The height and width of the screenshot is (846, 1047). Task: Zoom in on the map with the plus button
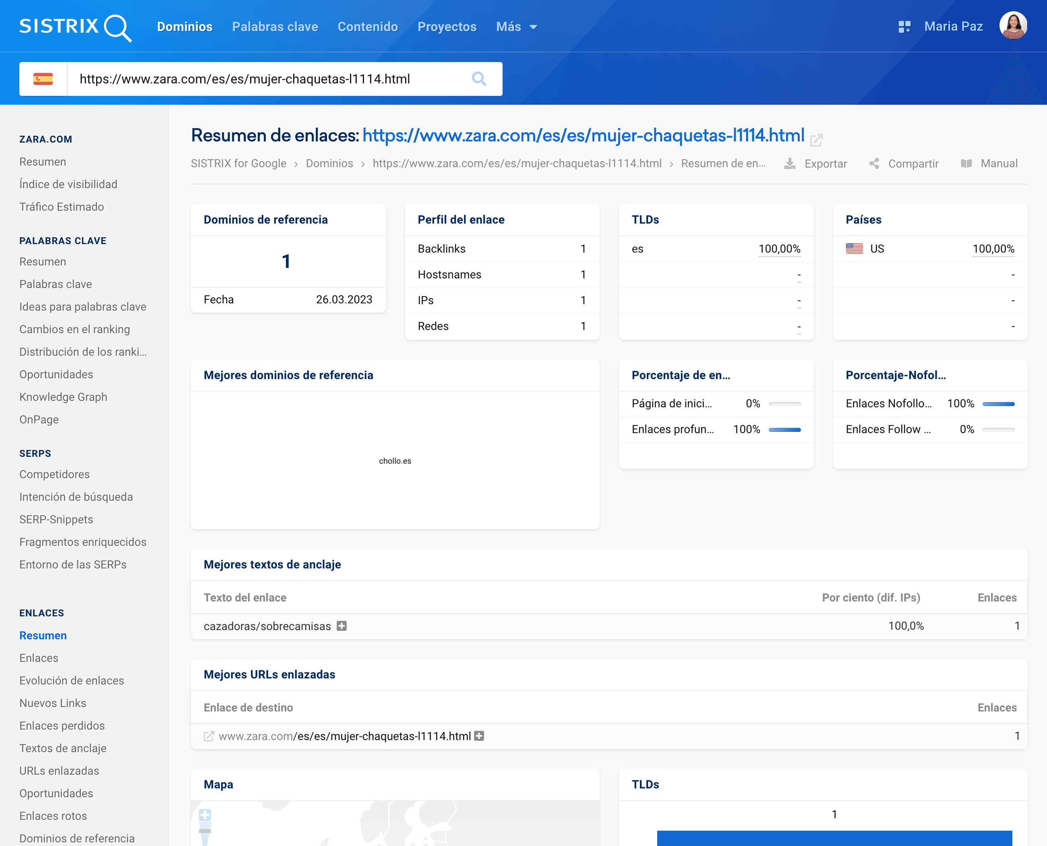coord(205,815)
